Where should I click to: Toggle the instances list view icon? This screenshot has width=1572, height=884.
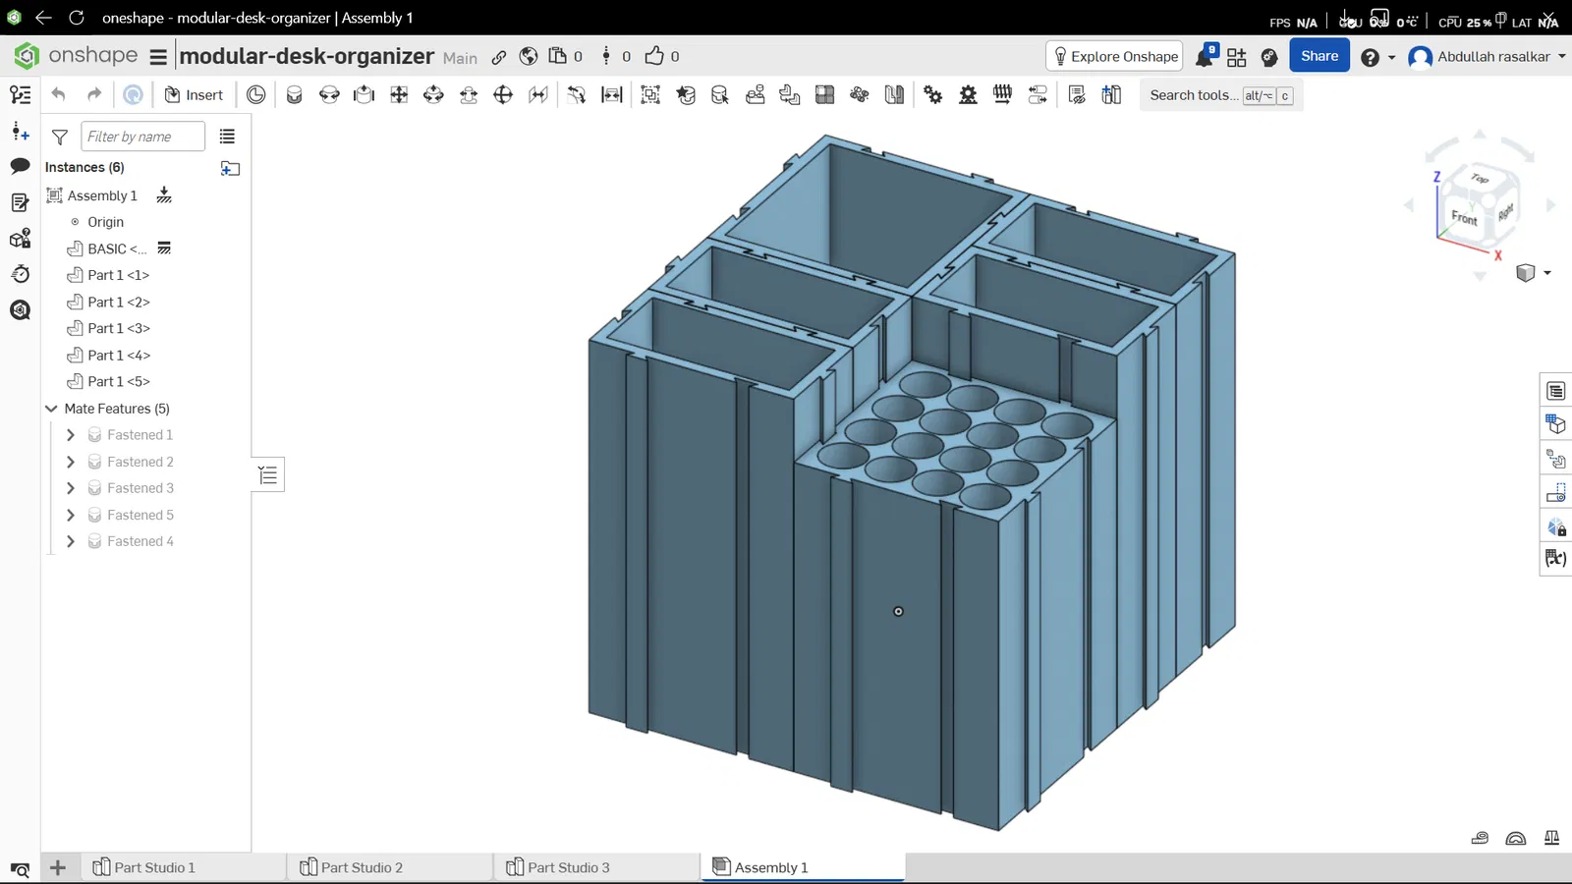click(x=227, y=137)
